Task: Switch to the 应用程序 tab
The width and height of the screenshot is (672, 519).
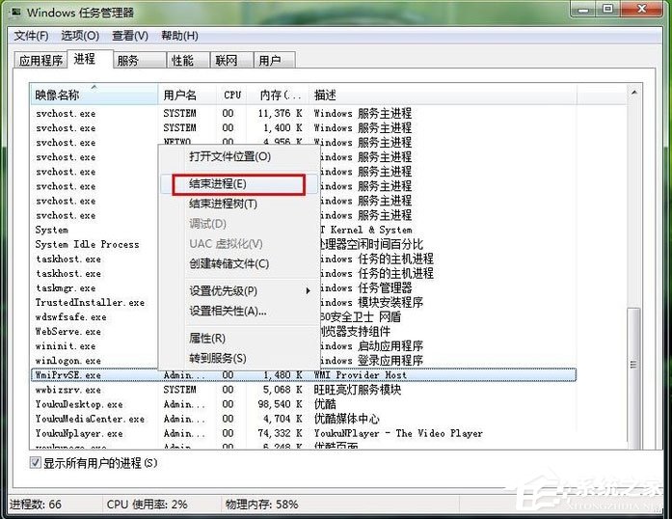Action: tap(40, 61)
